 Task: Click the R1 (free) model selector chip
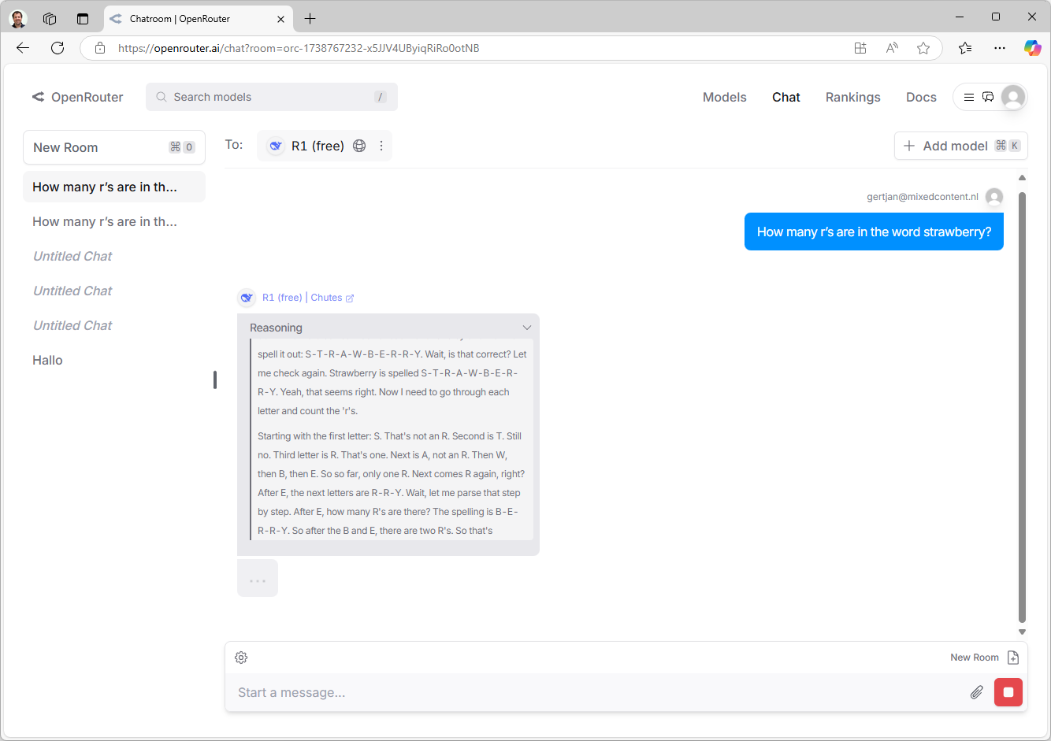coord(325,146)
